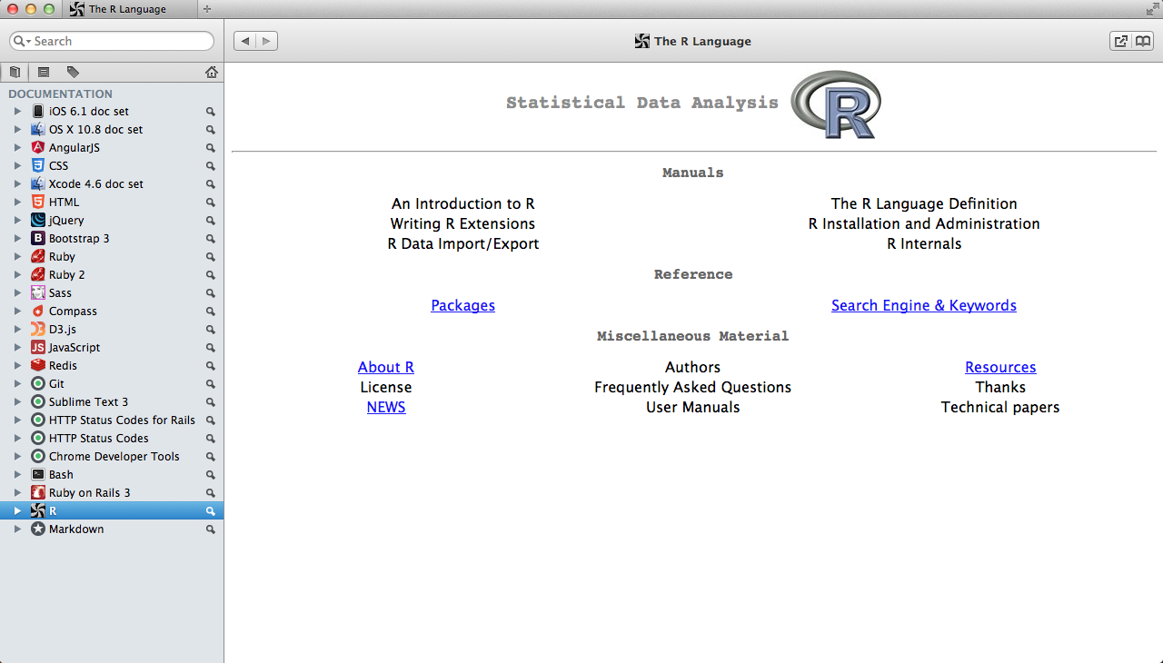Click the Compass docset icon

pyautogui.click(x=37, y=311)
